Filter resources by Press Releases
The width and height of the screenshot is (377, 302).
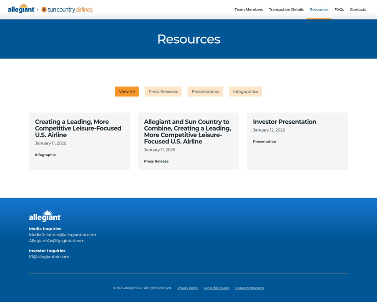pos(163,91)
